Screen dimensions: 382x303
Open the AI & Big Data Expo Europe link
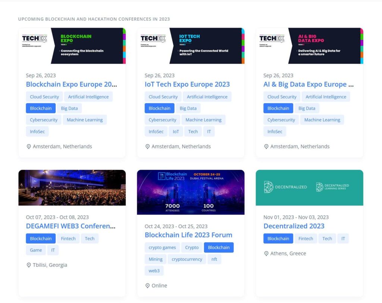coord(309,84)
